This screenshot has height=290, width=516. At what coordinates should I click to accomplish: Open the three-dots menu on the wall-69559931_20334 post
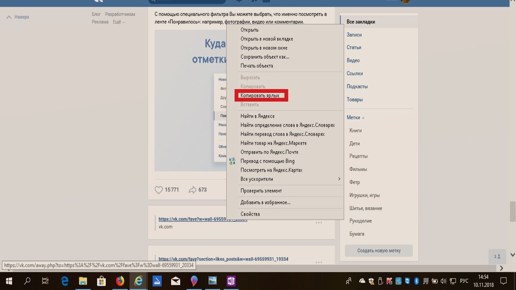[319, 223]
